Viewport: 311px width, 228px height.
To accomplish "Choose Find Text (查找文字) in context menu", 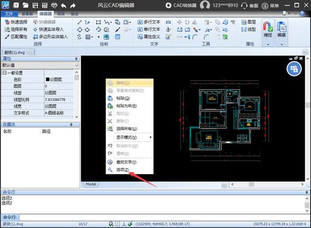I will click(x=130, y=162).
